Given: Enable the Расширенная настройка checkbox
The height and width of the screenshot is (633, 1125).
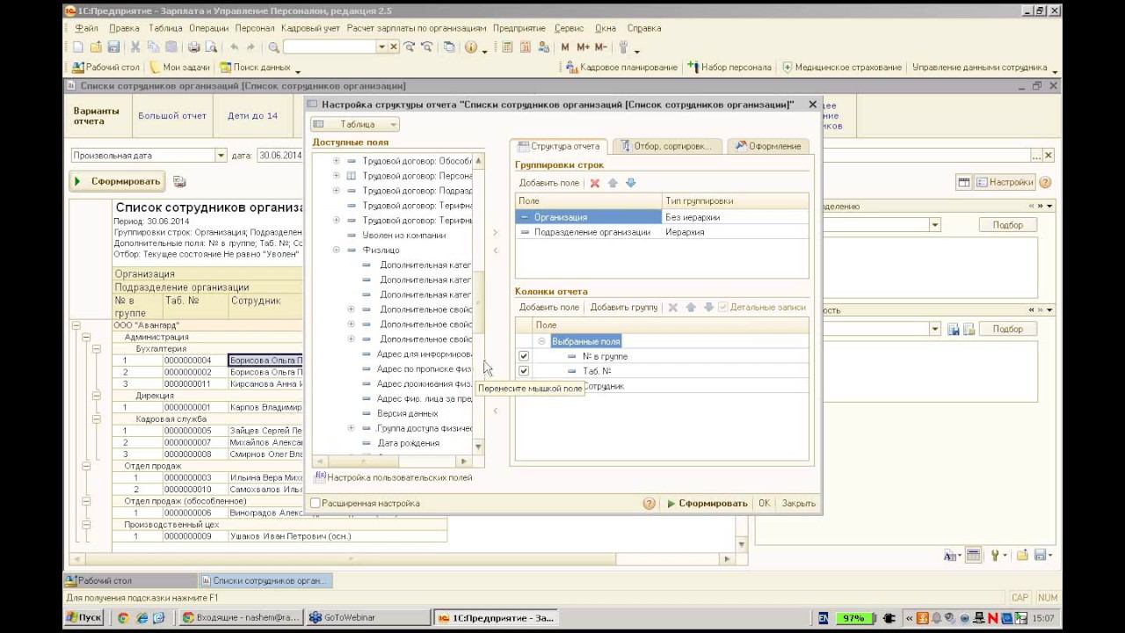Looking at the screenshot, I should (316, 504).
